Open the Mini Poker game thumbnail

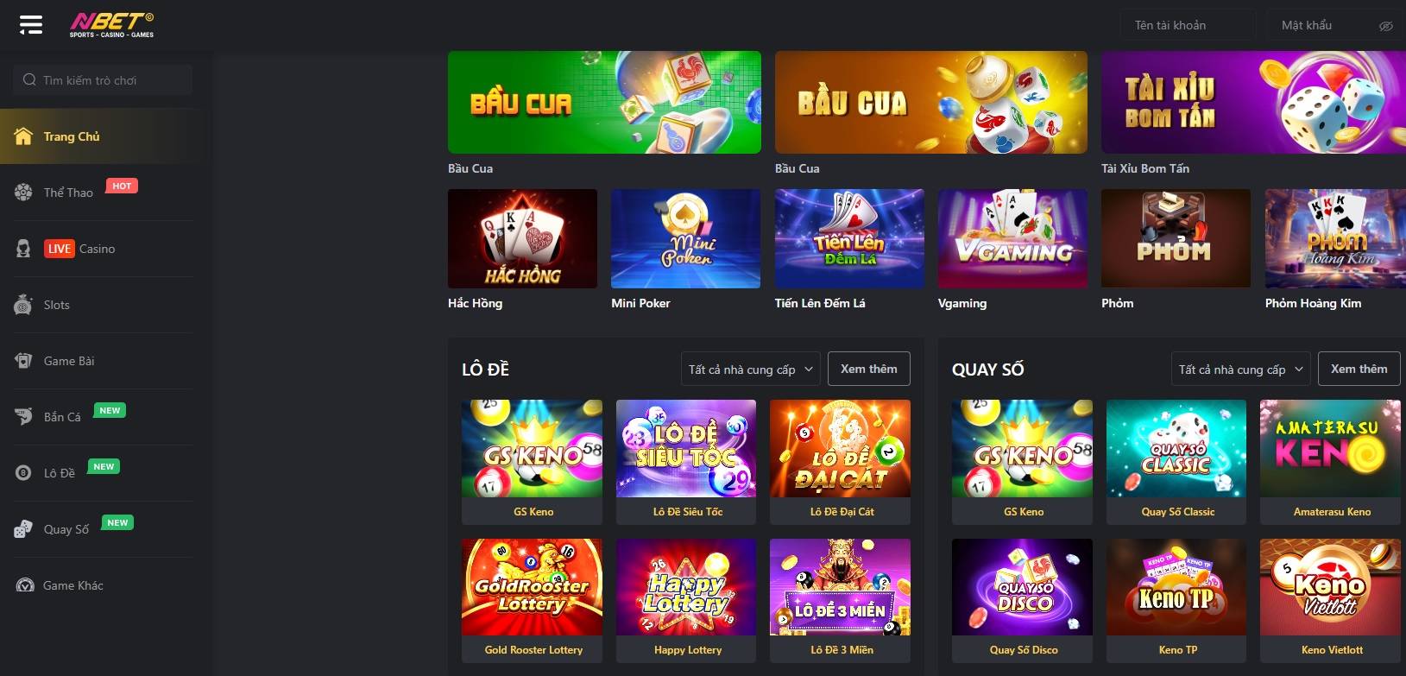point(685,238)
